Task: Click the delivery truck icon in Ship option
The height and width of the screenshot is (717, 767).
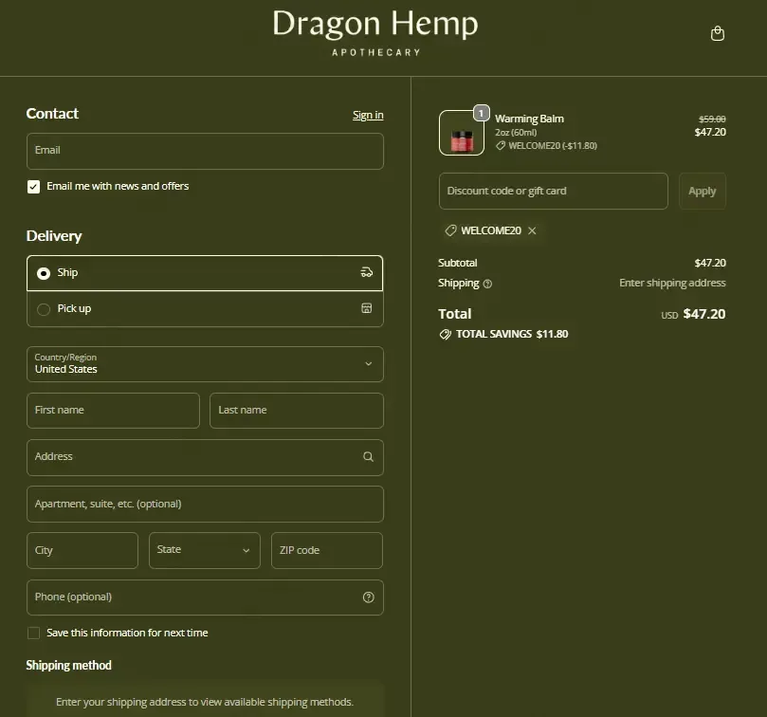Action: click(x=367, y=273)
